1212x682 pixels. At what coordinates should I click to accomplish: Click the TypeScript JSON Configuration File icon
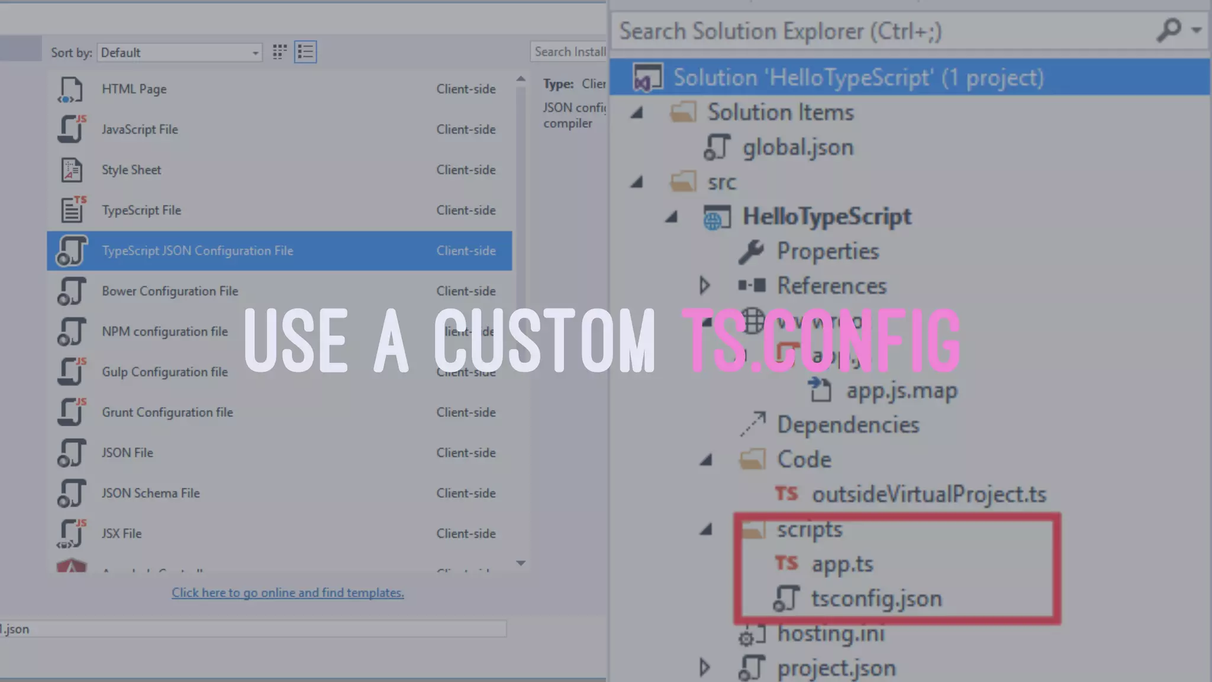click(72, 250)
